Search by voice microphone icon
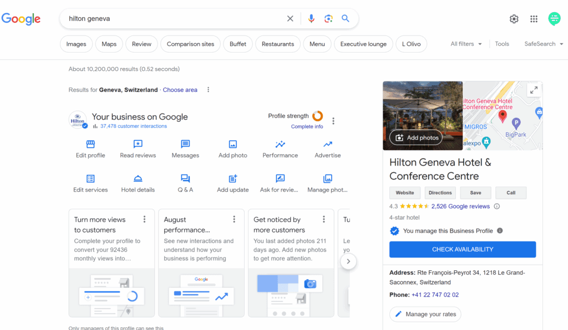Image resolution: width=568 pixels, height=330 pixels. pyautogui.click(x=311, y=19)
